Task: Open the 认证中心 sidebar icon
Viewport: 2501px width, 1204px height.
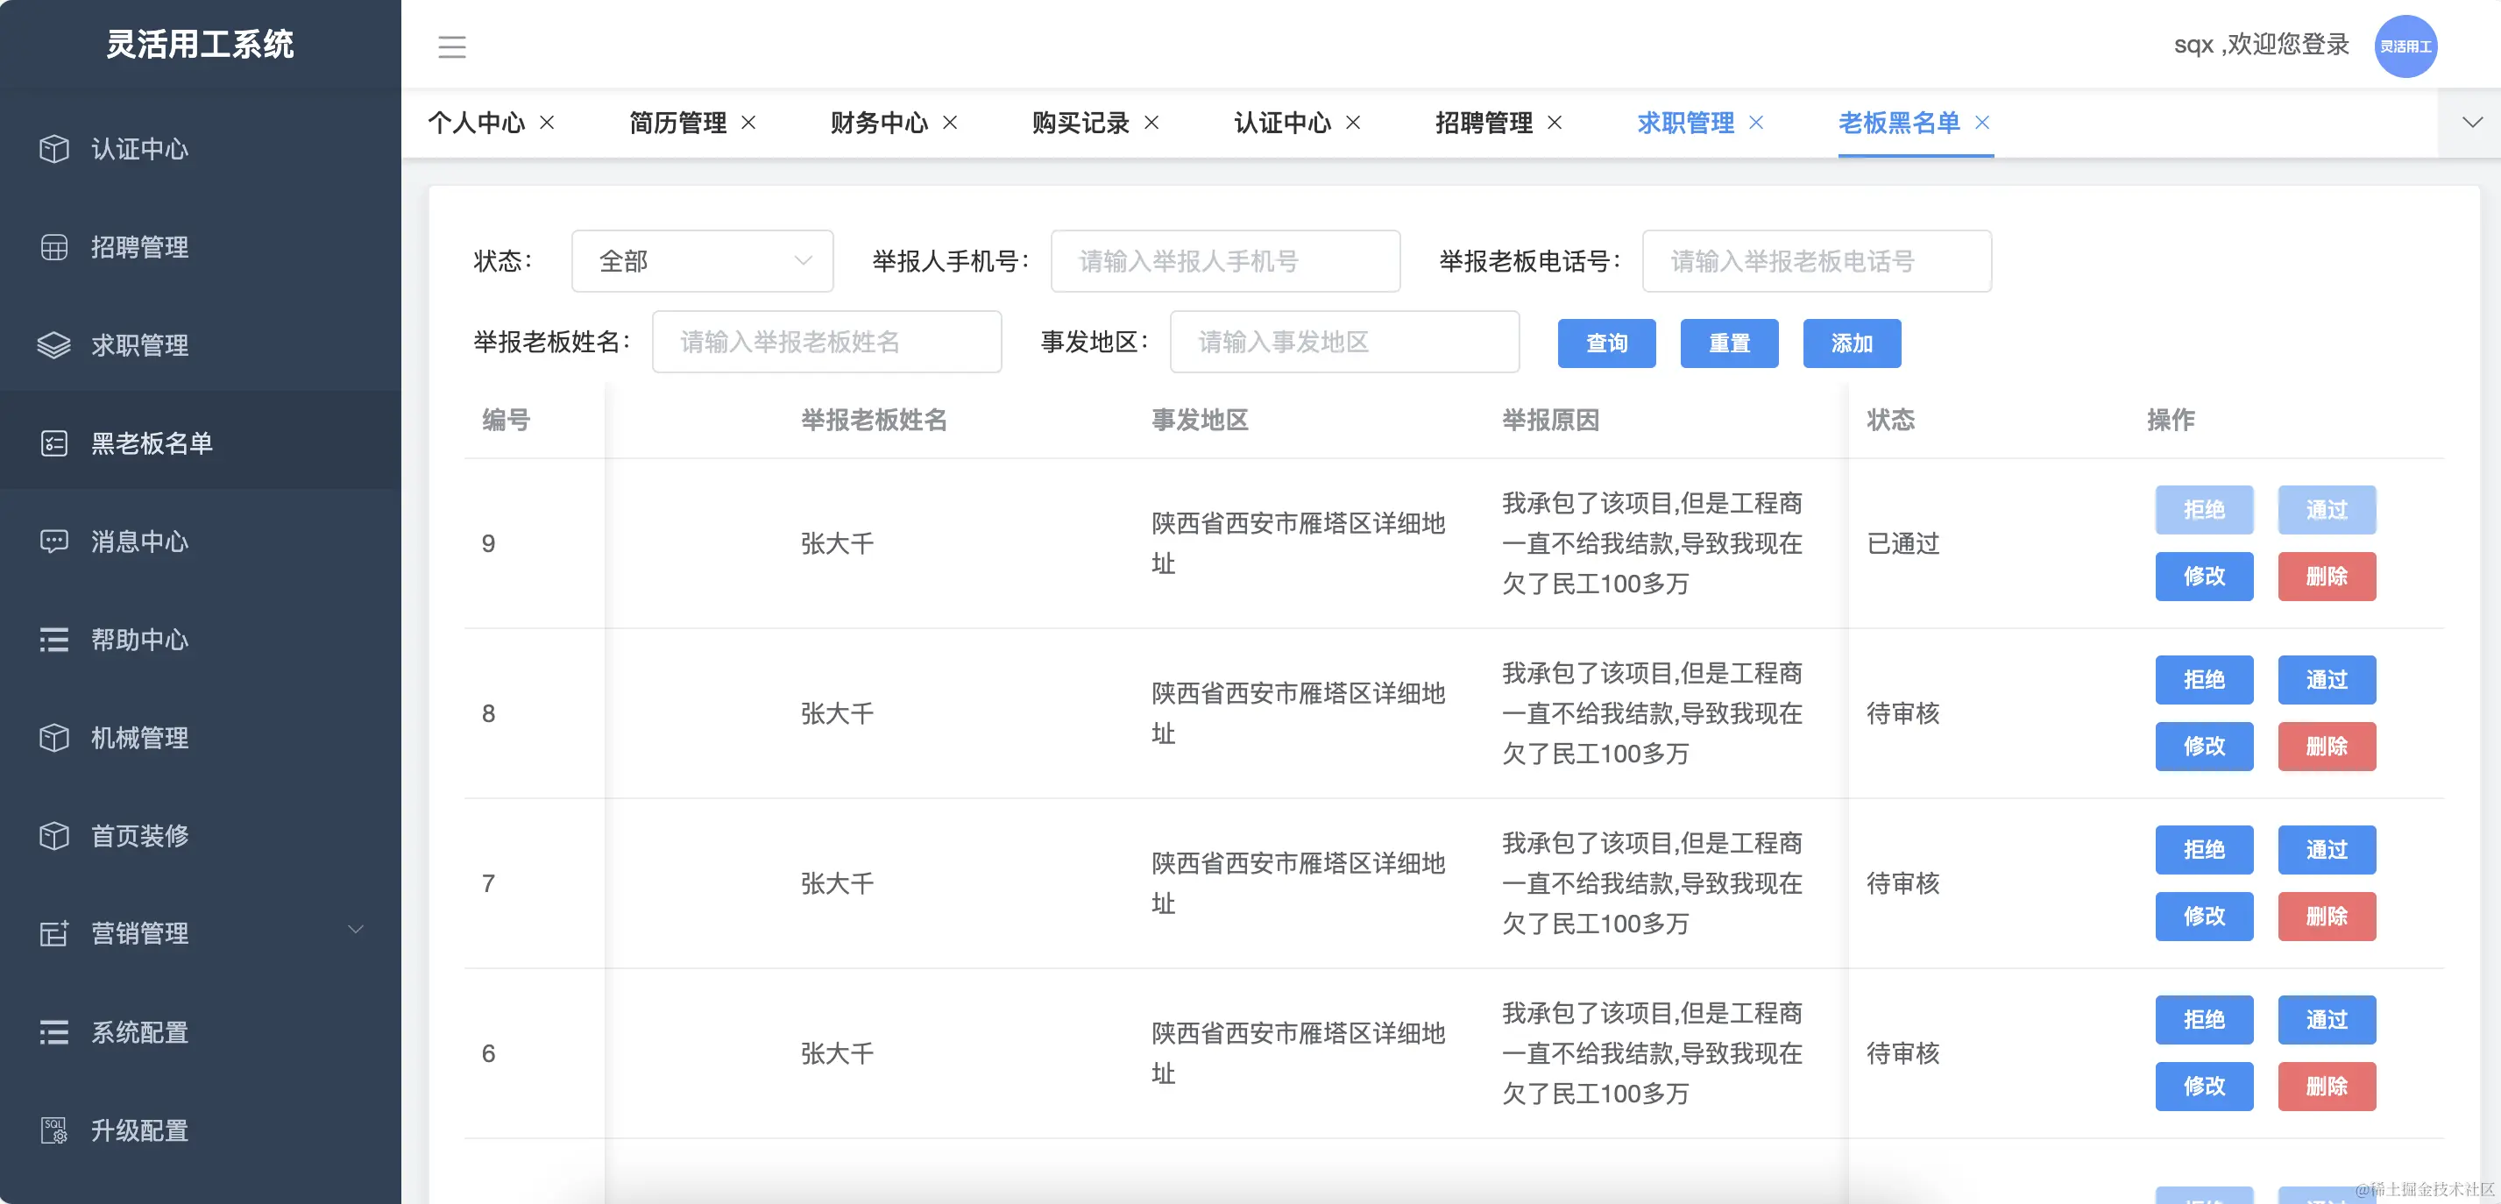Action: pos(53,149)
